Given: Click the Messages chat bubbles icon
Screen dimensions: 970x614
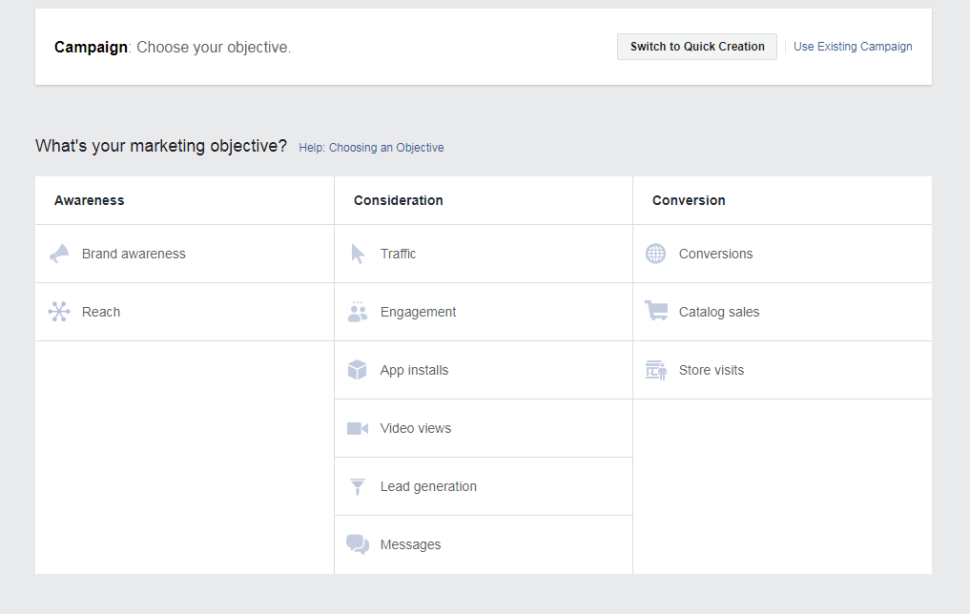Looking at the screenshot, I should coord(358,544).
